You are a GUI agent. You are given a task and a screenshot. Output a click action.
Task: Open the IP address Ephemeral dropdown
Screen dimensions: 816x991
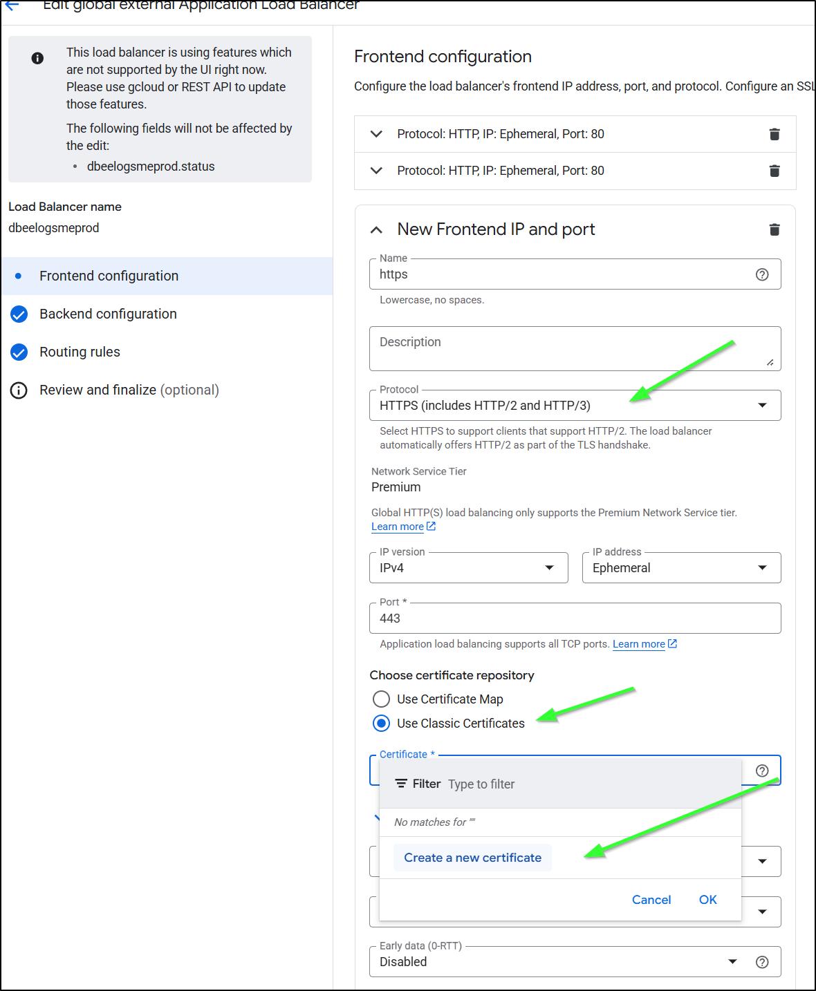click(x=681, y=568)
